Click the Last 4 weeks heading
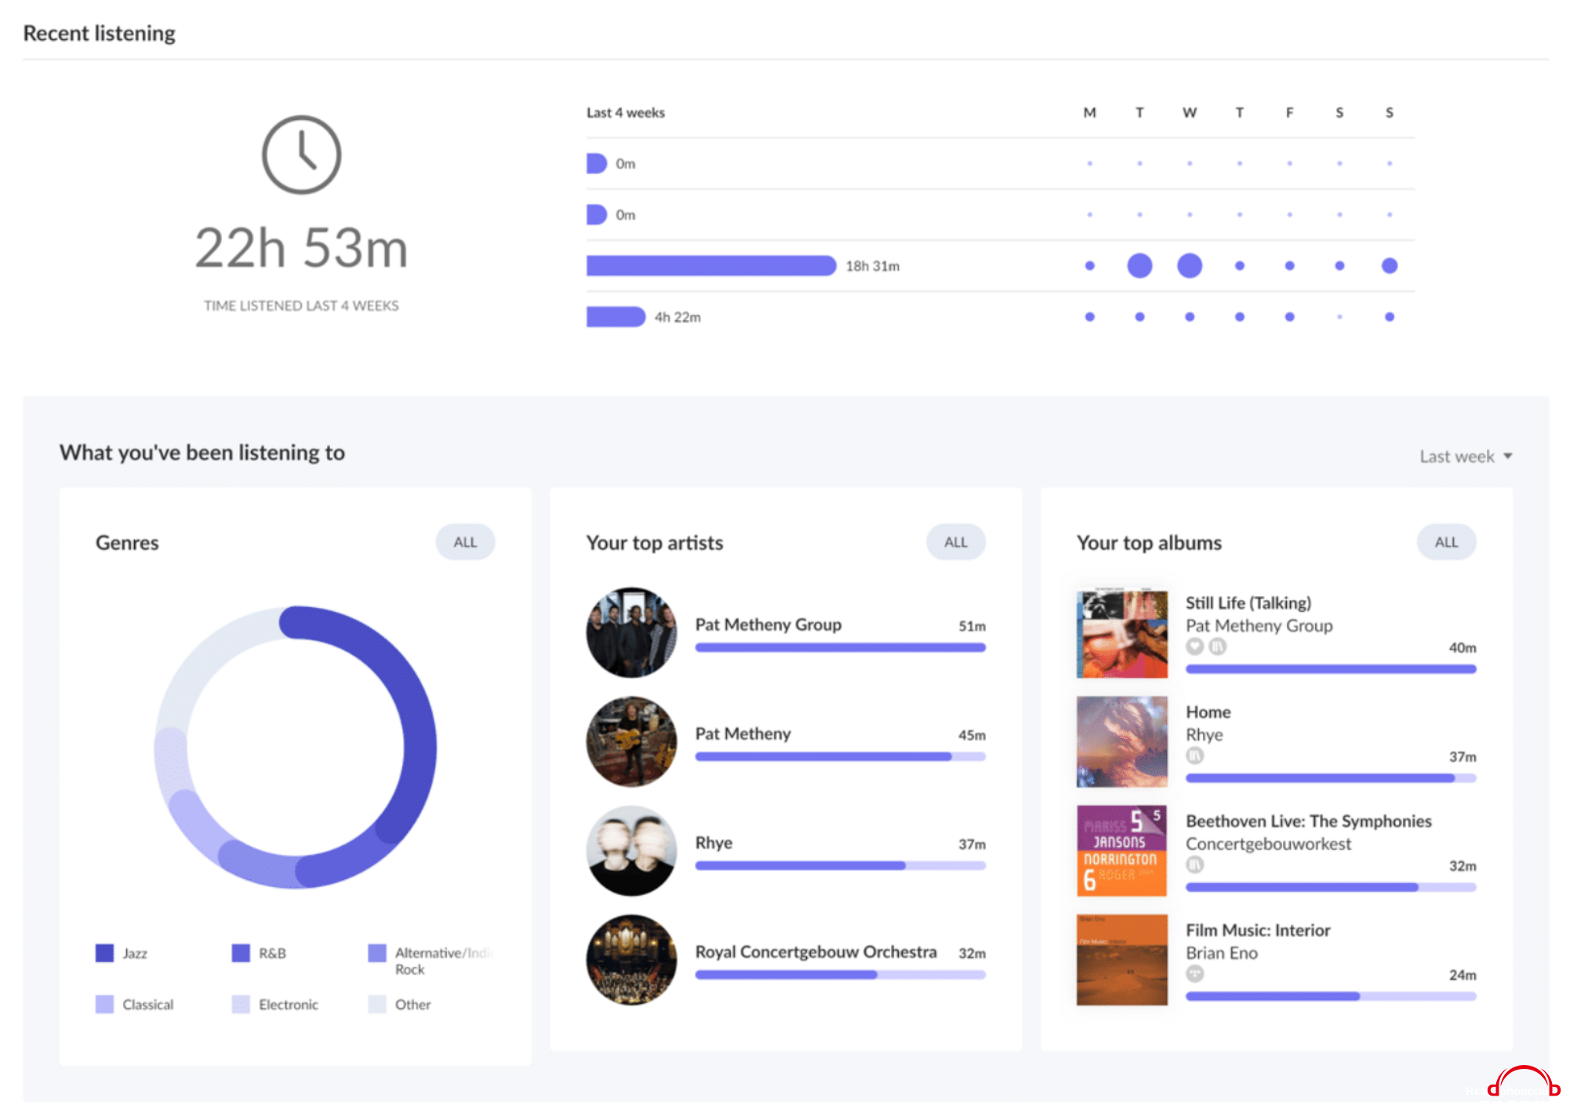Screen dimensions: 1588x1116 pos(625,113)
